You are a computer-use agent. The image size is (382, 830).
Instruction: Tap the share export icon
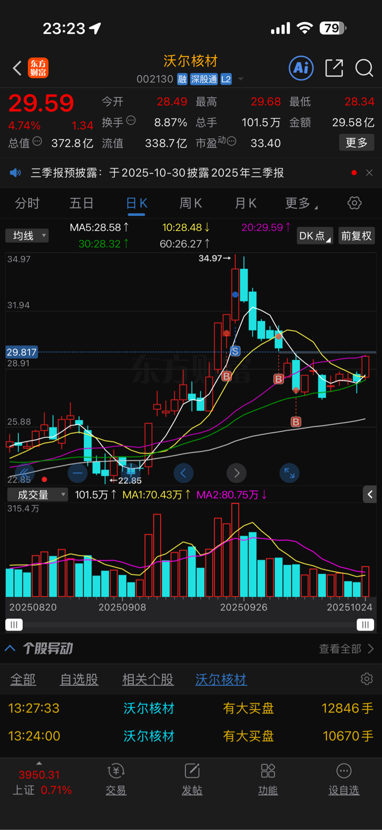pos(334,68)
